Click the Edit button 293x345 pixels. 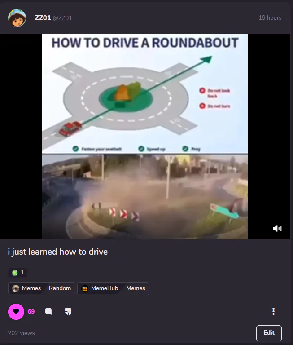point(269,333)
